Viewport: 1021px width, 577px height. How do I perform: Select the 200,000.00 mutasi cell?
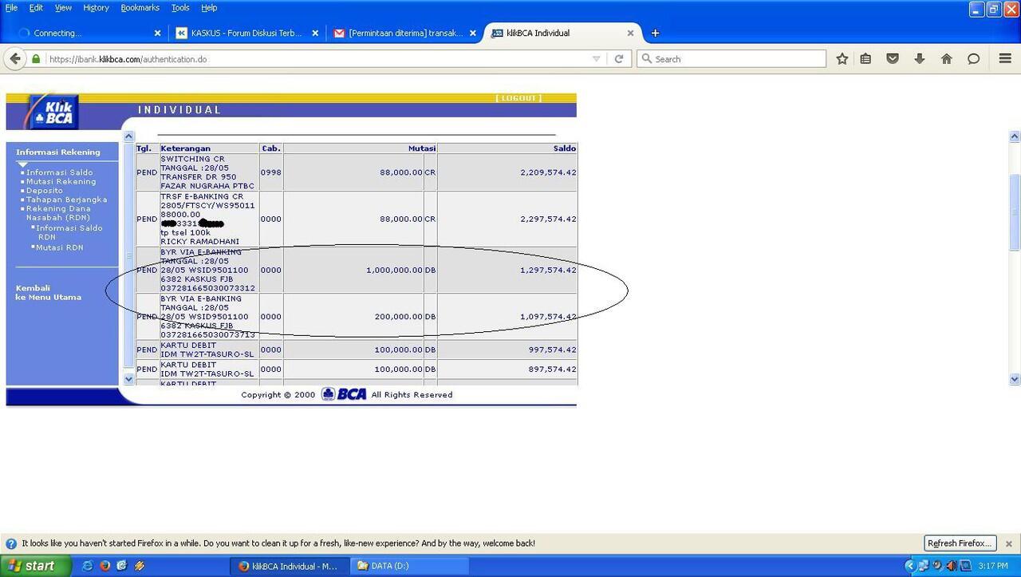pyautogui.click(x=353, y=317)
